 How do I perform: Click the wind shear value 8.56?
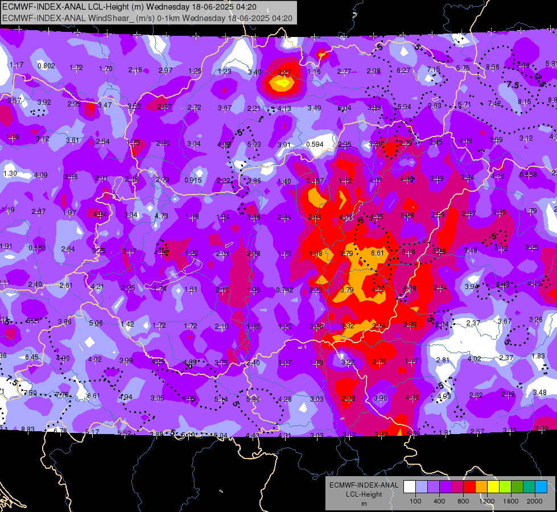click(x=493, y=67)
